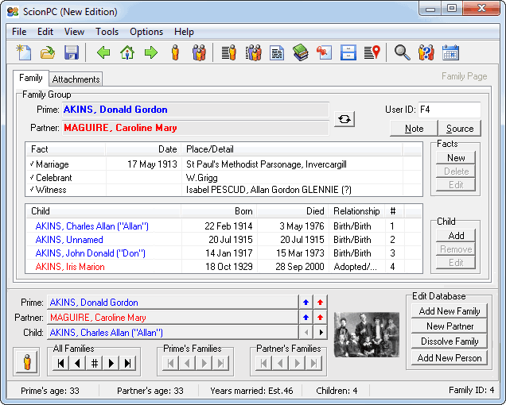
Task: Select the Family tab
Action: click(x=31, y=78)
